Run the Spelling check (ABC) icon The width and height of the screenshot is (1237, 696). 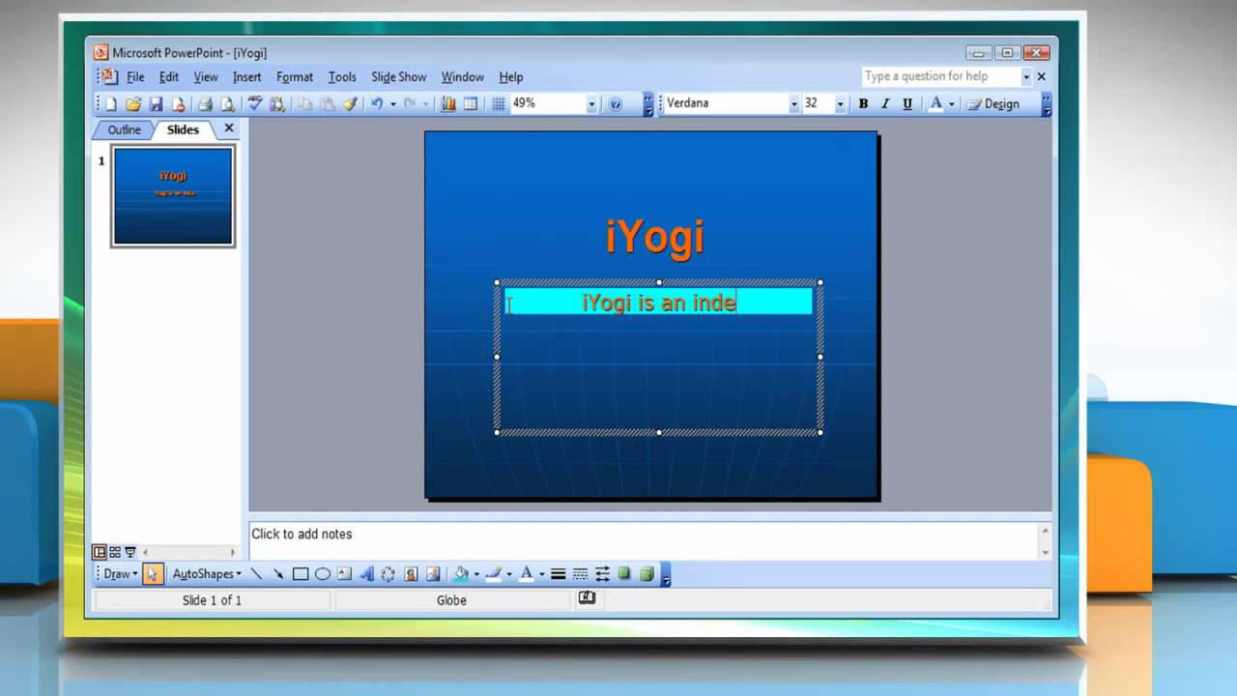(x=255, y=103)
